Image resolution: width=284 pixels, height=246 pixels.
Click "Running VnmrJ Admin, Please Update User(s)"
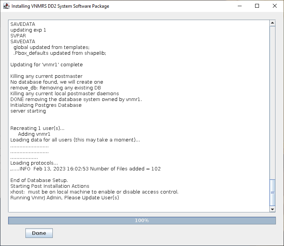(65, 198)
